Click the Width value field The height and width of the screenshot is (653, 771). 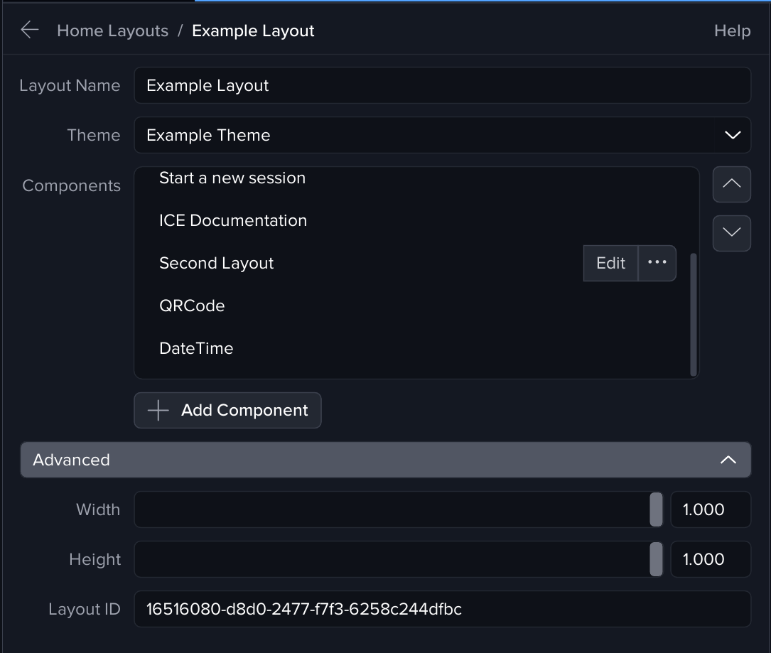click(710, 509)
